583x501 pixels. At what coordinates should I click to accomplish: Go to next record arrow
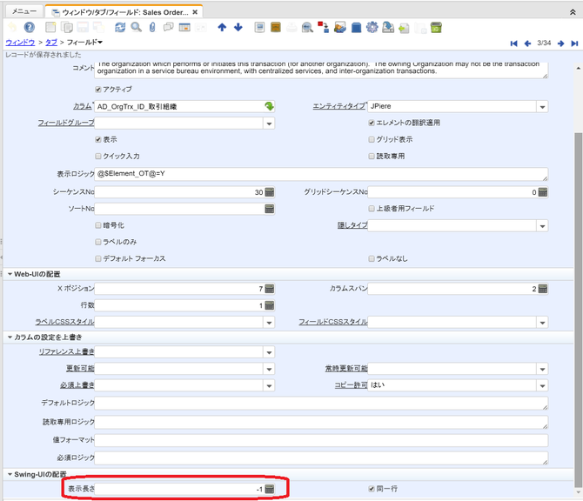[560, 43]
